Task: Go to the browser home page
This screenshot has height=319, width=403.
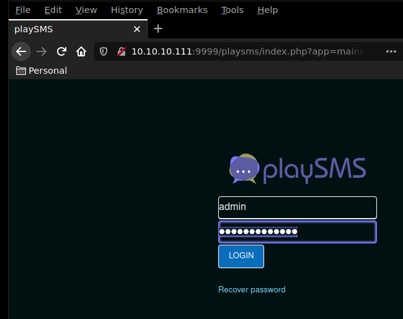Action: [81, 51]
